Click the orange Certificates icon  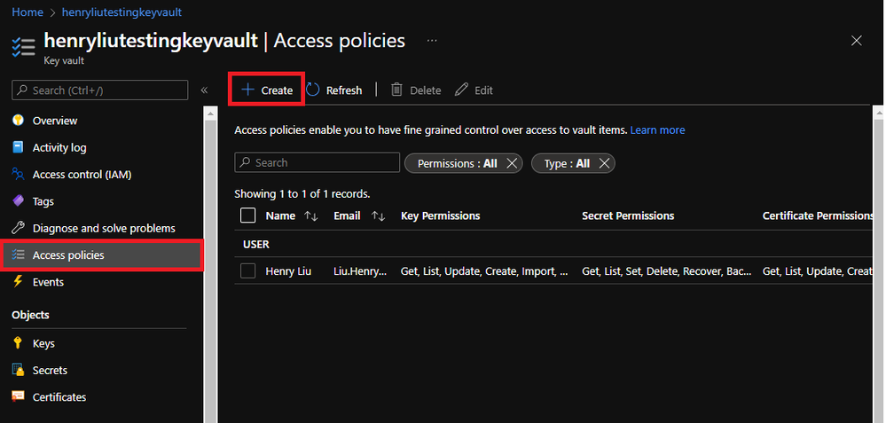coord(18,396)
